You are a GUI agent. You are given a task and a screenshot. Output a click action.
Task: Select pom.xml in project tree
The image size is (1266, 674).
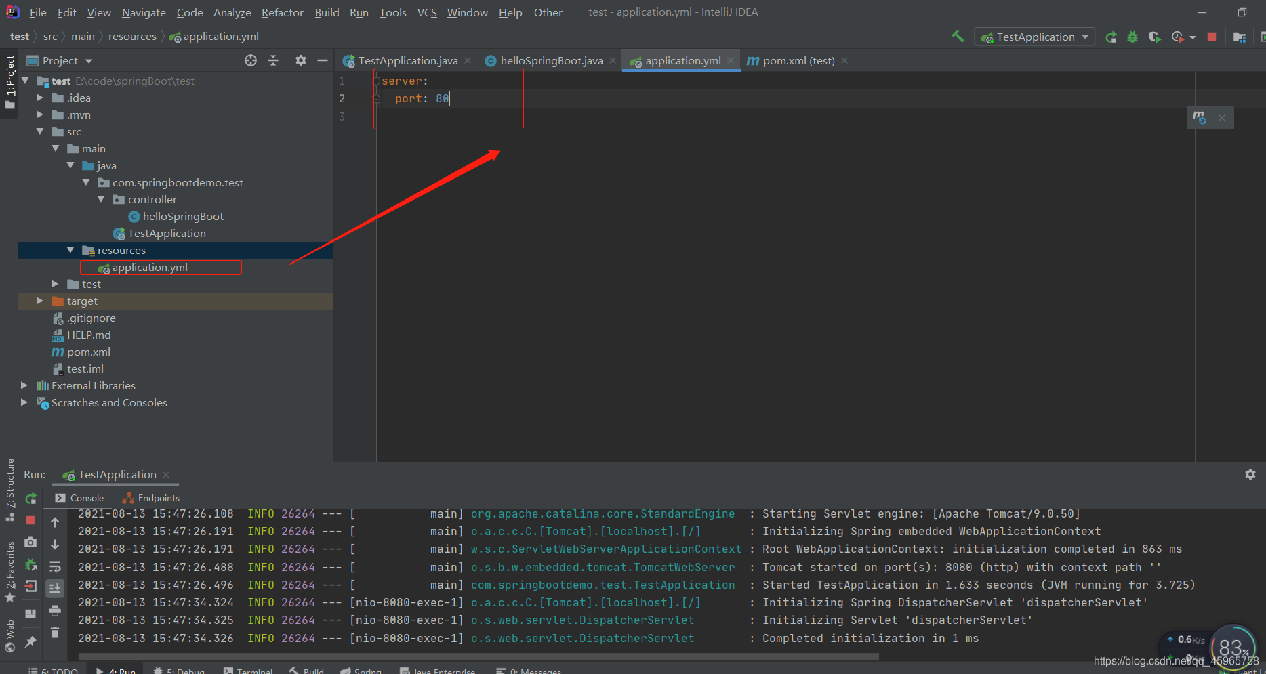[88, 352]
